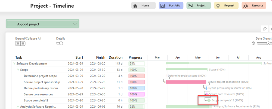Viewport: 272px width, 109px height.
Task: Pin the visual with the pin icon
Action: pos(264,29)
